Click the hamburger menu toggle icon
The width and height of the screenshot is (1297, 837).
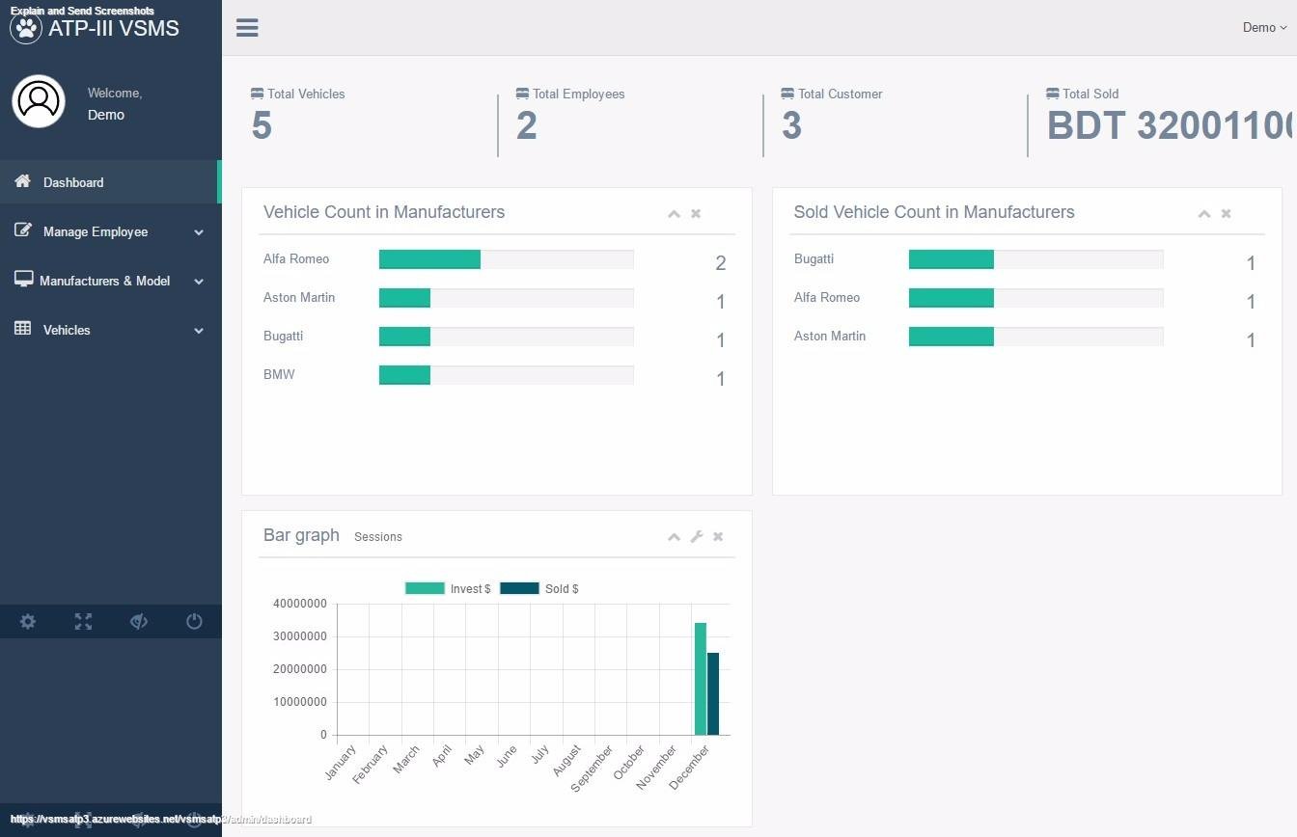(247, 27)
